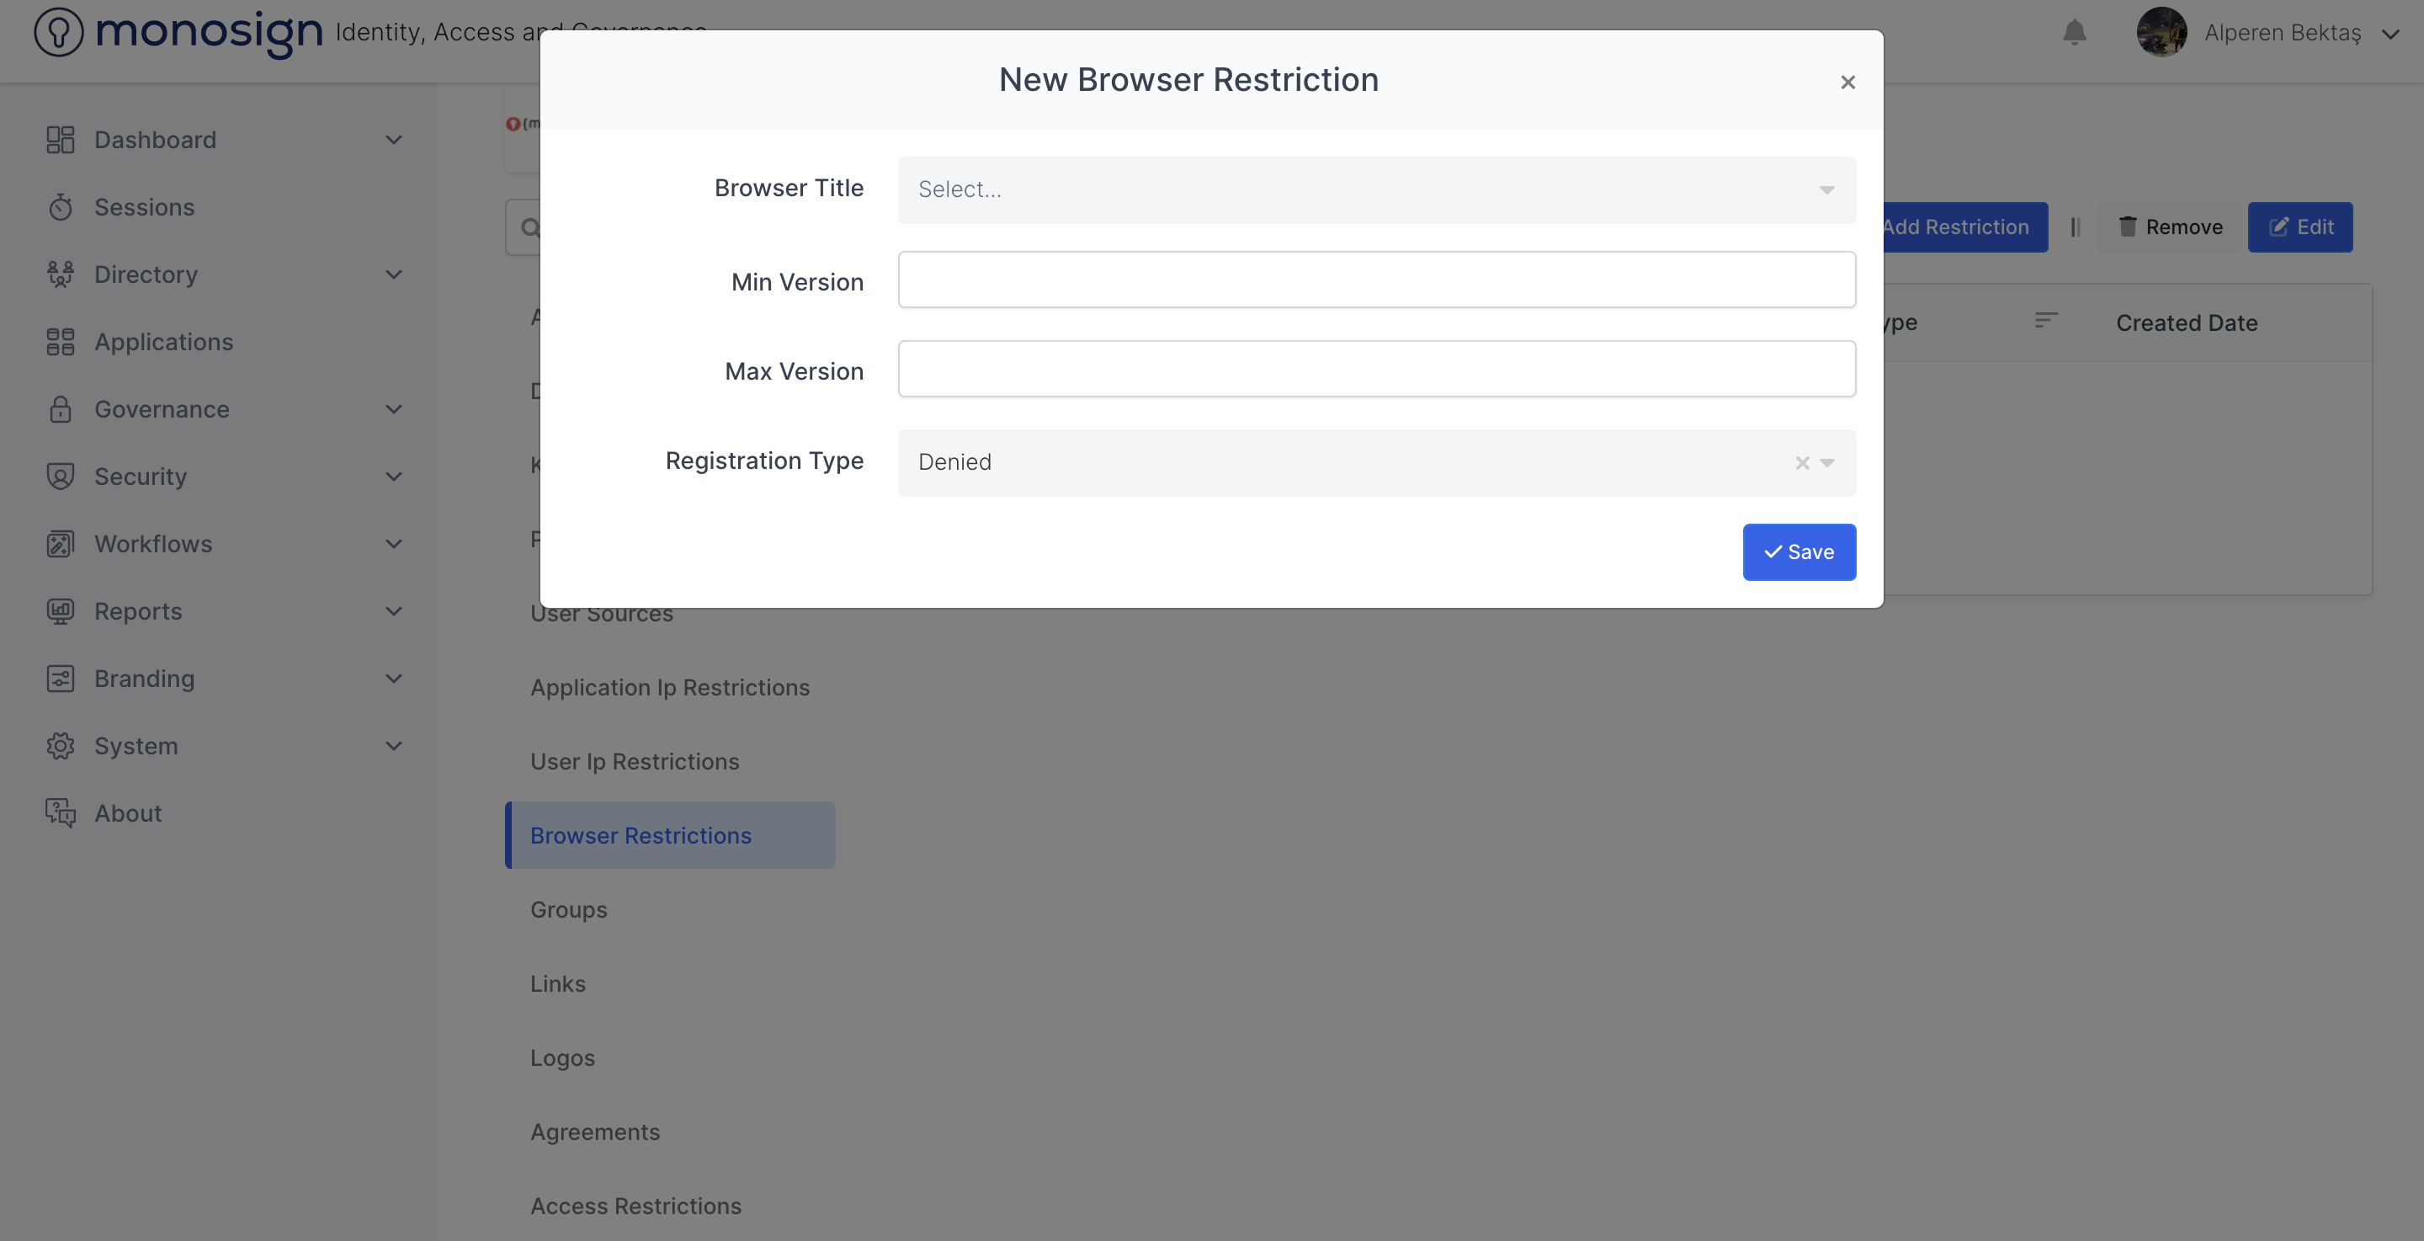This screenshot has width=2424, height=1241.
Task: Select the Browser Restrictions tab
Action: (x=641, y=835)
